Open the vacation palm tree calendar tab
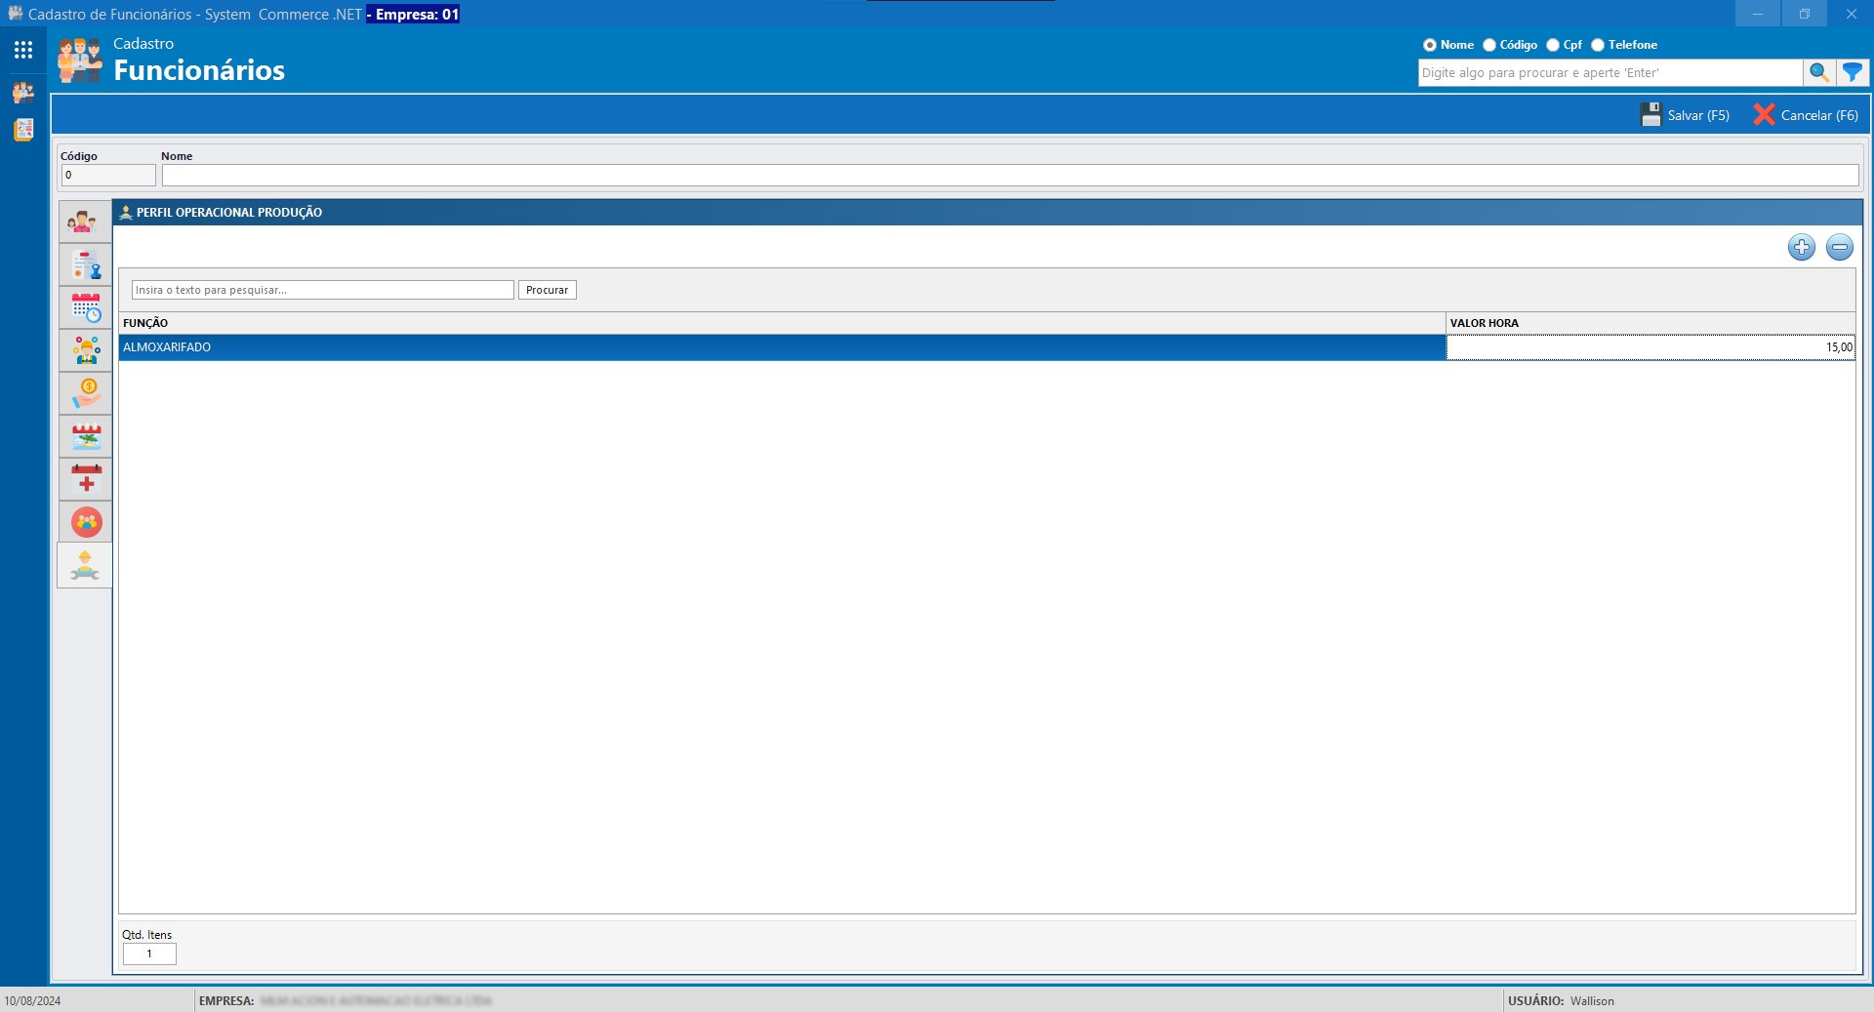Screen dimensions: 1874x1012 coord(86,437)
